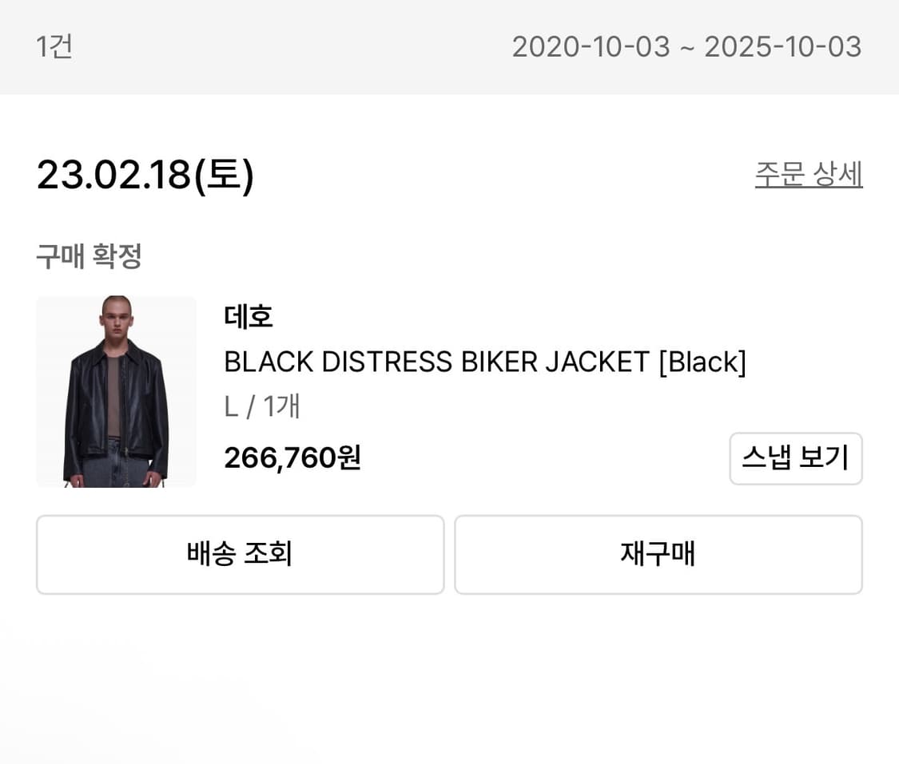Open the biker jacket product thumbnail
This screenshot has width=899, height=764.
pyautogui.click(x=117, y=391)
